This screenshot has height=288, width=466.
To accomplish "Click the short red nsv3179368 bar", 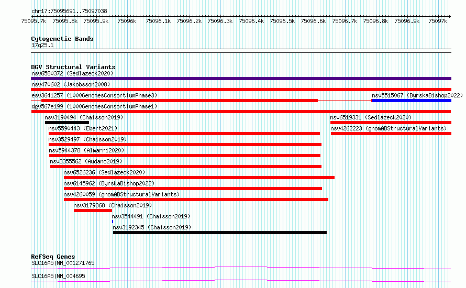I will (x=93, y=211).
